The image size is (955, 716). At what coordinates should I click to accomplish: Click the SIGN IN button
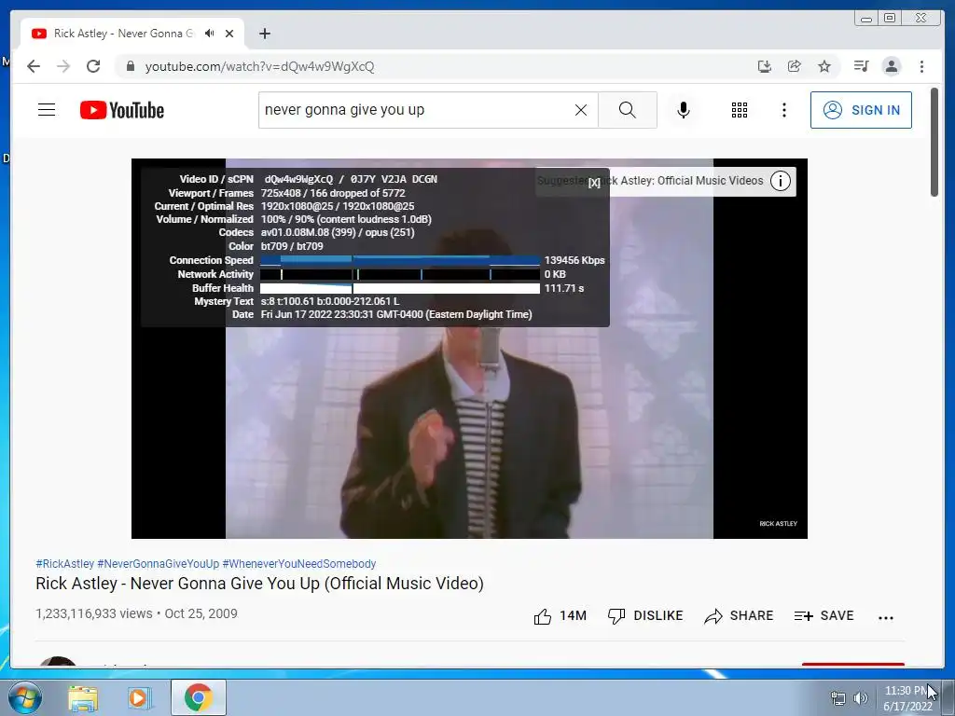point(861,110)
